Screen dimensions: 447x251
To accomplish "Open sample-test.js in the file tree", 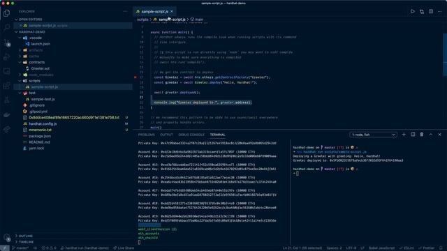I will pos(43,99).
